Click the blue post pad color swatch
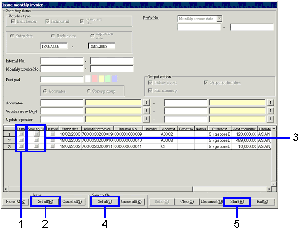The height and width of the screenshot is (232, 304). [x=115, y=79]
